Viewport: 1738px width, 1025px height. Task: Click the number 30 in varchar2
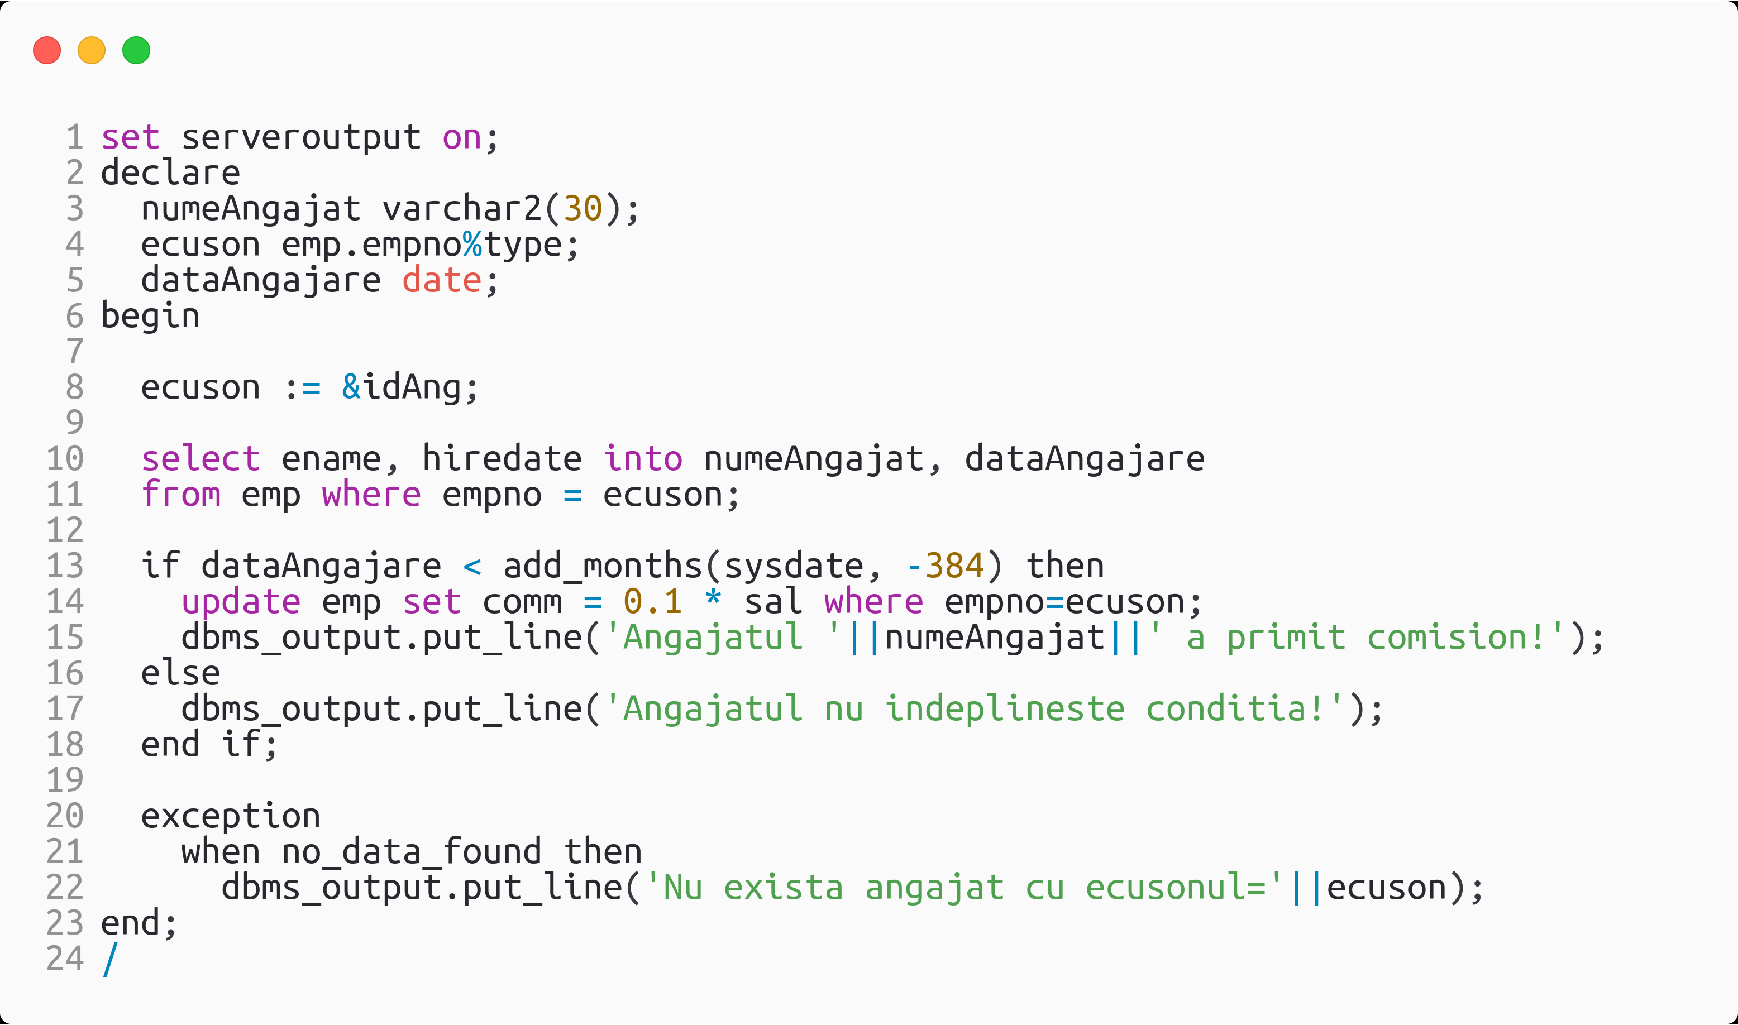(x=583, y=209)
